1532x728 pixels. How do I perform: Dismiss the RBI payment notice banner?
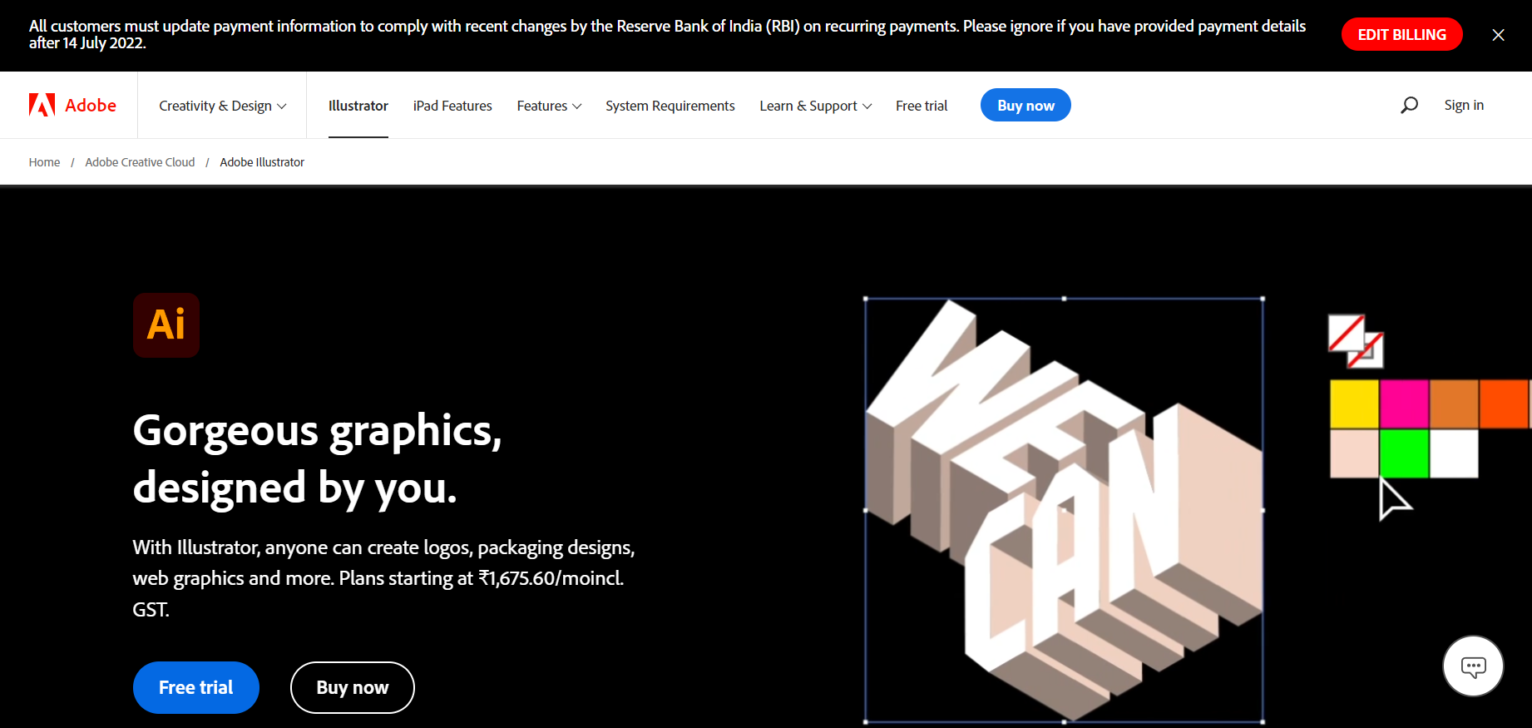[1498, 35]
